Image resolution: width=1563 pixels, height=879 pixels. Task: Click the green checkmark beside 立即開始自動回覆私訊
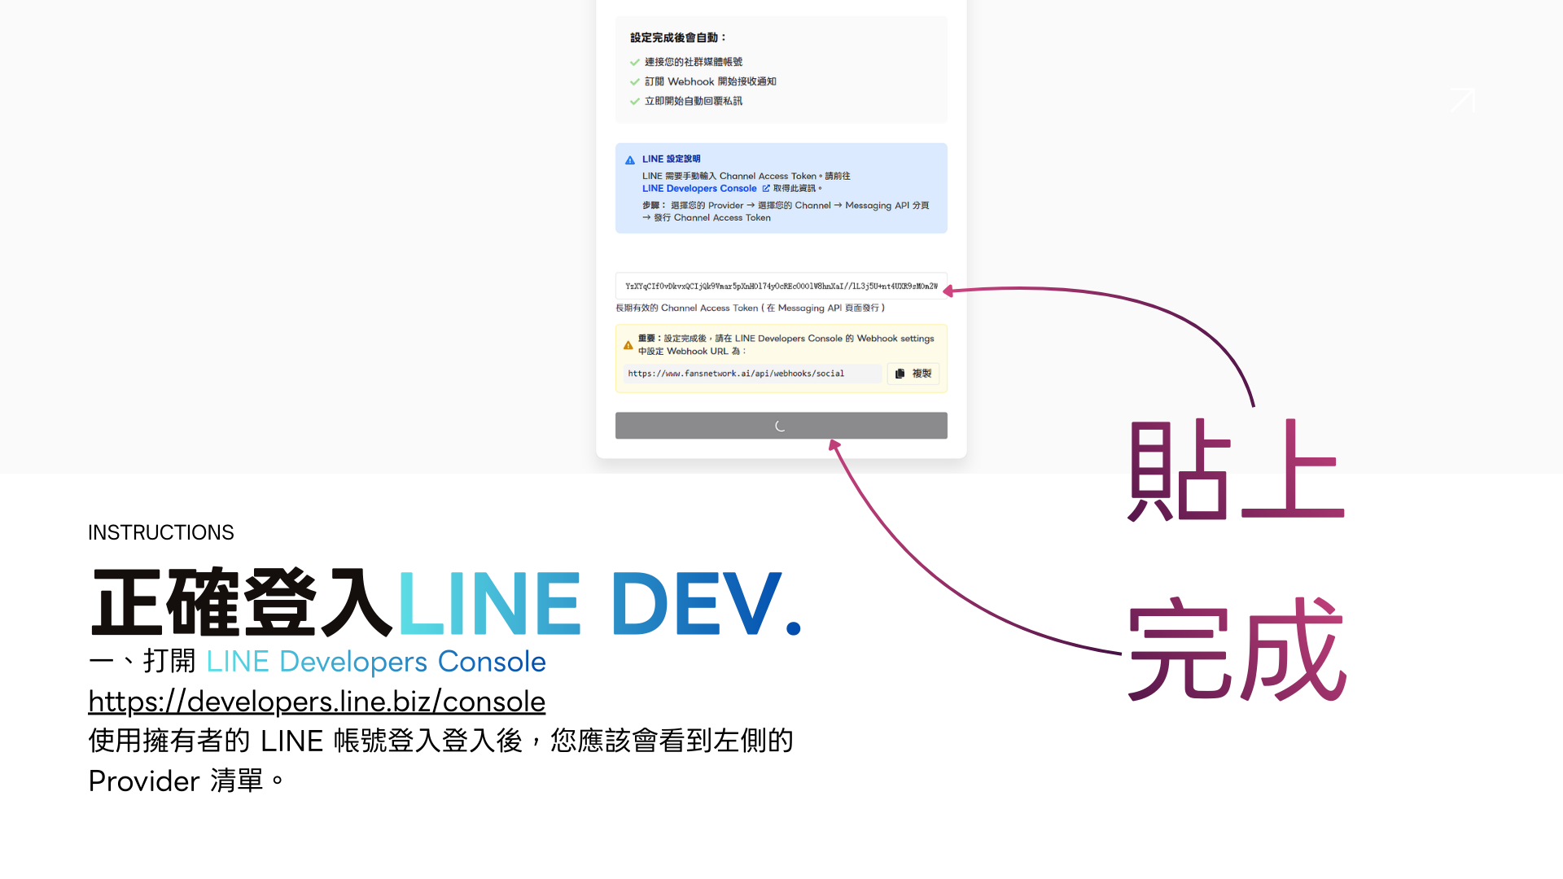click(635, 102)
